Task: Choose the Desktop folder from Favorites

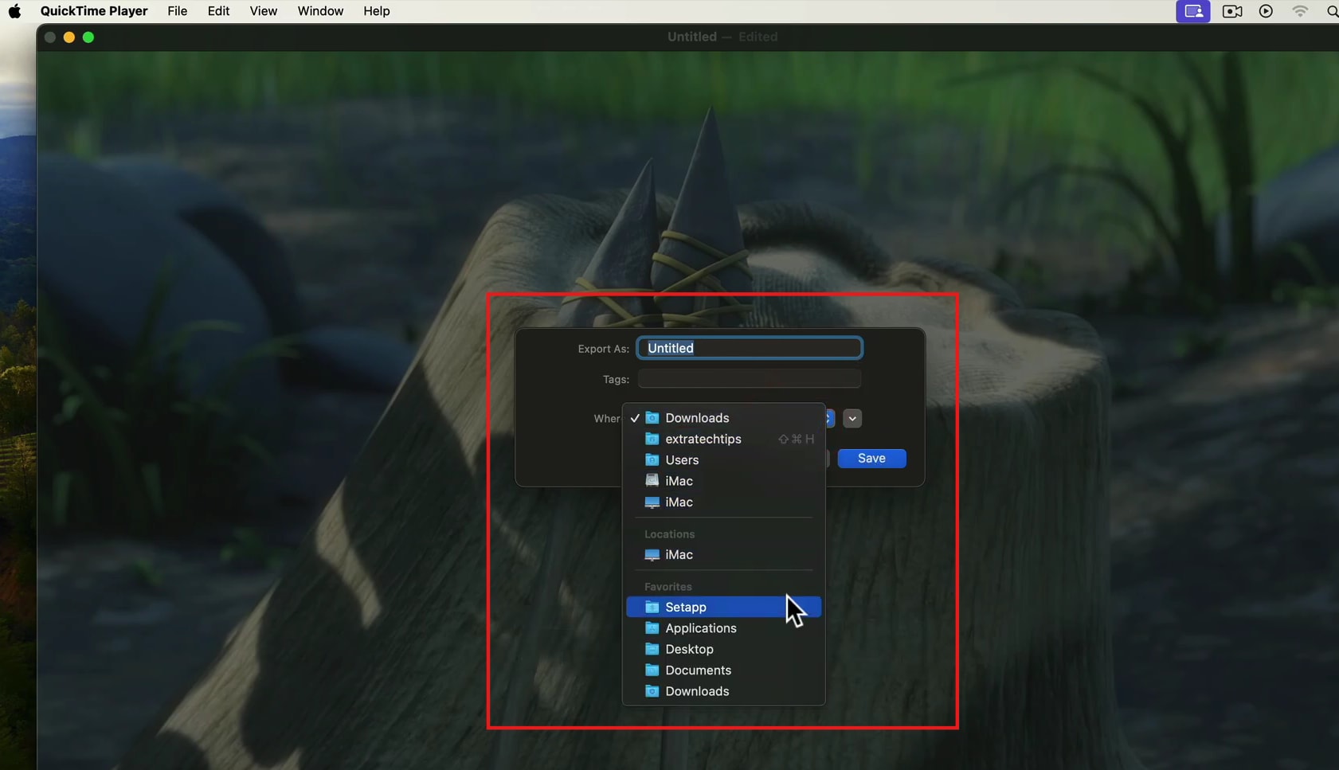Action: (x=723, y=649)
